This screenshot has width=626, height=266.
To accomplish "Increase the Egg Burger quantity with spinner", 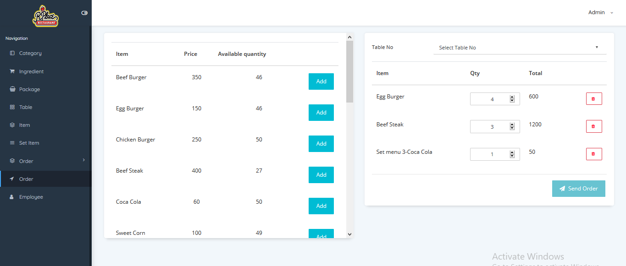I will pyautogui.click(x=512, y=97).
